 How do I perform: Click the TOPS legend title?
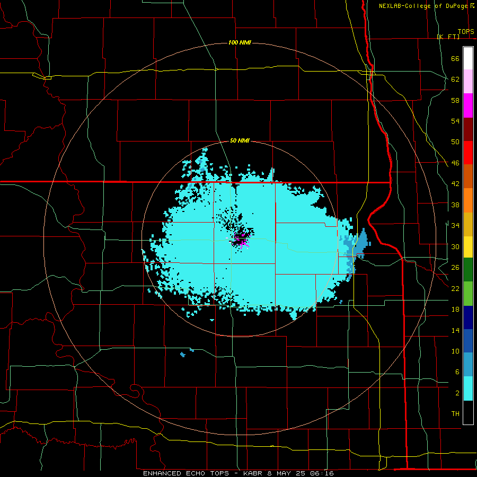(466, 31)
